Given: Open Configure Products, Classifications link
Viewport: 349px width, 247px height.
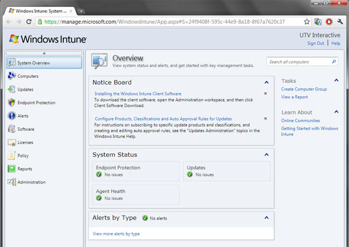Looking at the screenshot, I should coord(163,119).
